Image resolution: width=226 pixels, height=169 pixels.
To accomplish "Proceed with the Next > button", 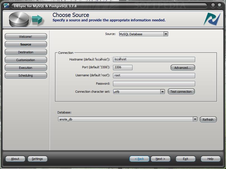I will pos(161,159).
